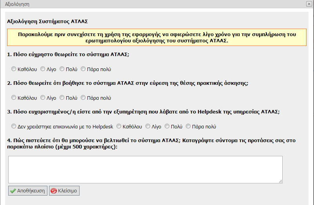Choose 'Πάρα πολύ' for question 2 on finding a position
The width and height of the screenshot is (314, 205).
(83, 98)
